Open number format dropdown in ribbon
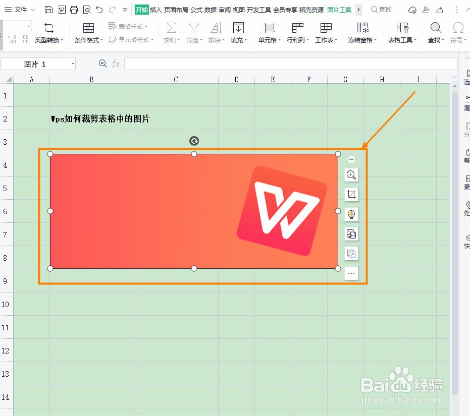 (x=28, y=27)
